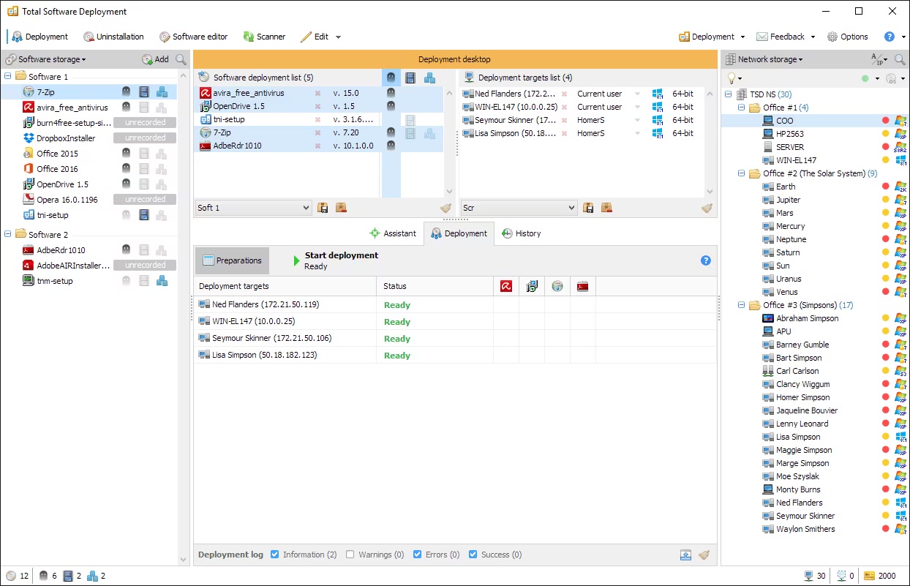Remove avira_free_antivirus from deployment list
The height and width of the screenshot is (586, 910).
317,94
